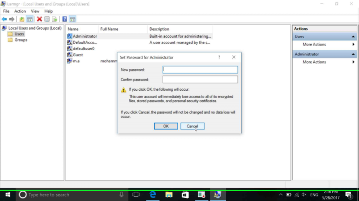Click the dialog's question mark help button
Image resolution: width=359 pixels, height=201 pixels.
point(219,57)
